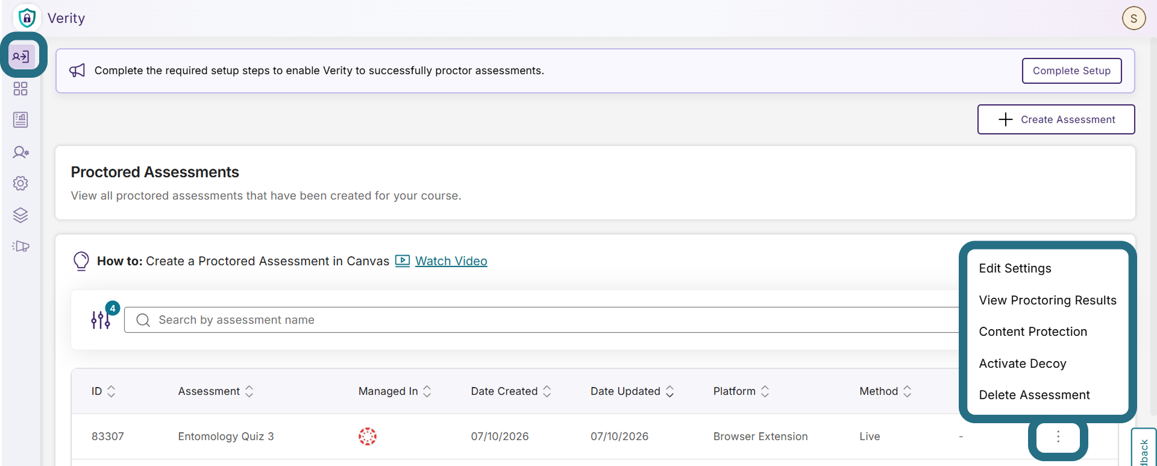Click the Complete Setup button
This screenshot has width=1157, height=466.
[x=1071, y=71]
